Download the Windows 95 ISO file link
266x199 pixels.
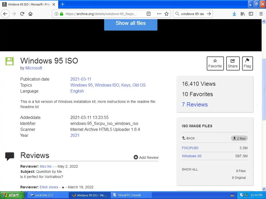click(191, 156)
